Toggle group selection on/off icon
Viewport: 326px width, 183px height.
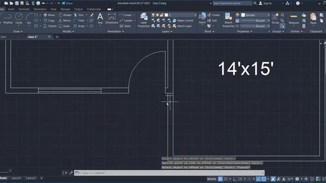coord(282,26)
